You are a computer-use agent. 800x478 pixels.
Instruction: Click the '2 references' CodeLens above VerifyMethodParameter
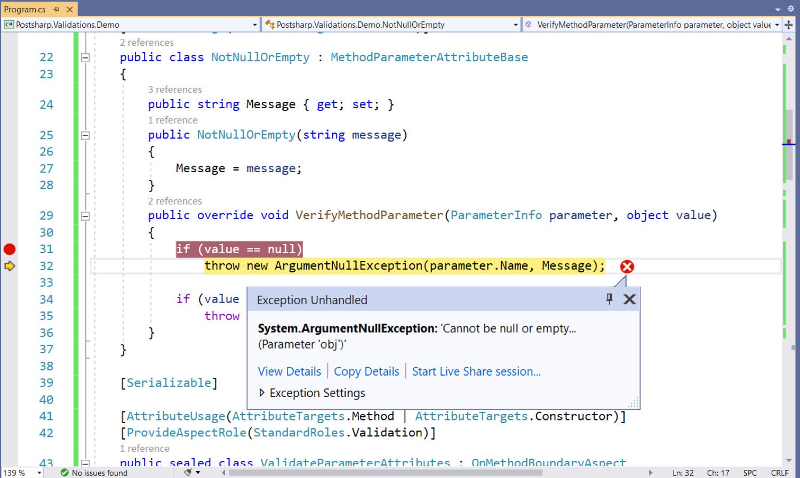[175, 201]
